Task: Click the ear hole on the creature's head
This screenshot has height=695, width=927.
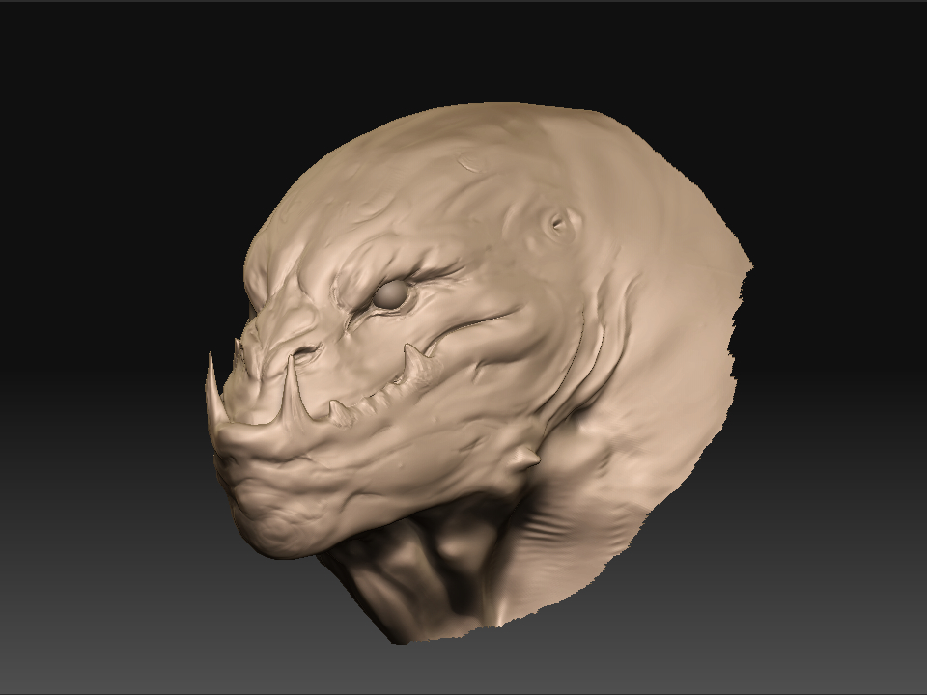Action: pos(558,225)
